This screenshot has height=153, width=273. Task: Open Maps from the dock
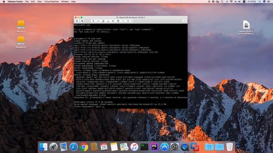pos(124,147)
